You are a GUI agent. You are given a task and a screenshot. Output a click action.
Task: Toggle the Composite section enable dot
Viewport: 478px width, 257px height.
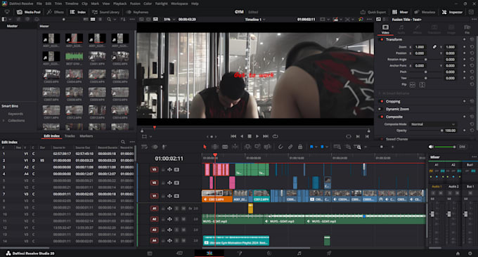382,117
